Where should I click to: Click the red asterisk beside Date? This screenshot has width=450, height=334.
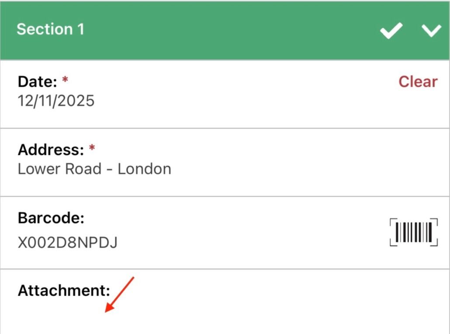point(66,81)
